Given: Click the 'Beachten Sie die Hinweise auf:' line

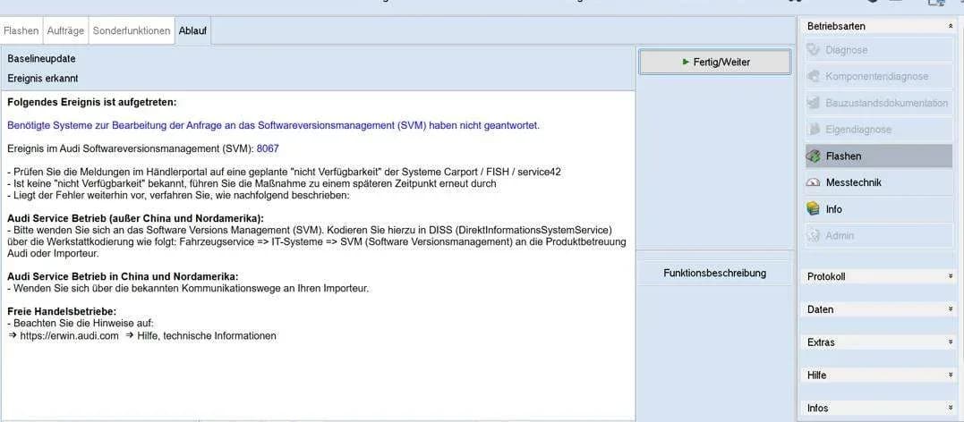Looking at the screenshot, I should click(80, 323).
